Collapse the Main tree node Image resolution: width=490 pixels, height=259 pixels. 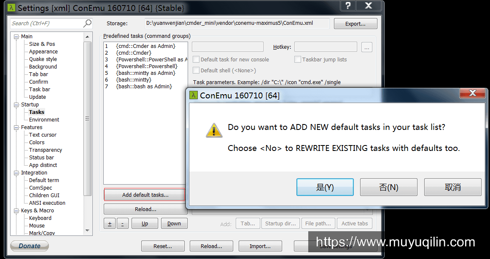(16, 37)
